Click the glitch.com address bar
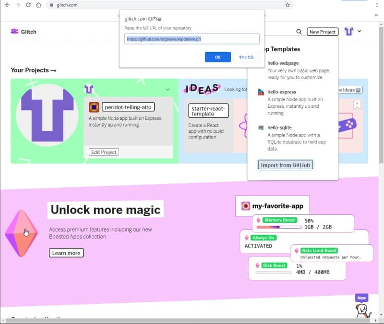 [x=169, y=5]
